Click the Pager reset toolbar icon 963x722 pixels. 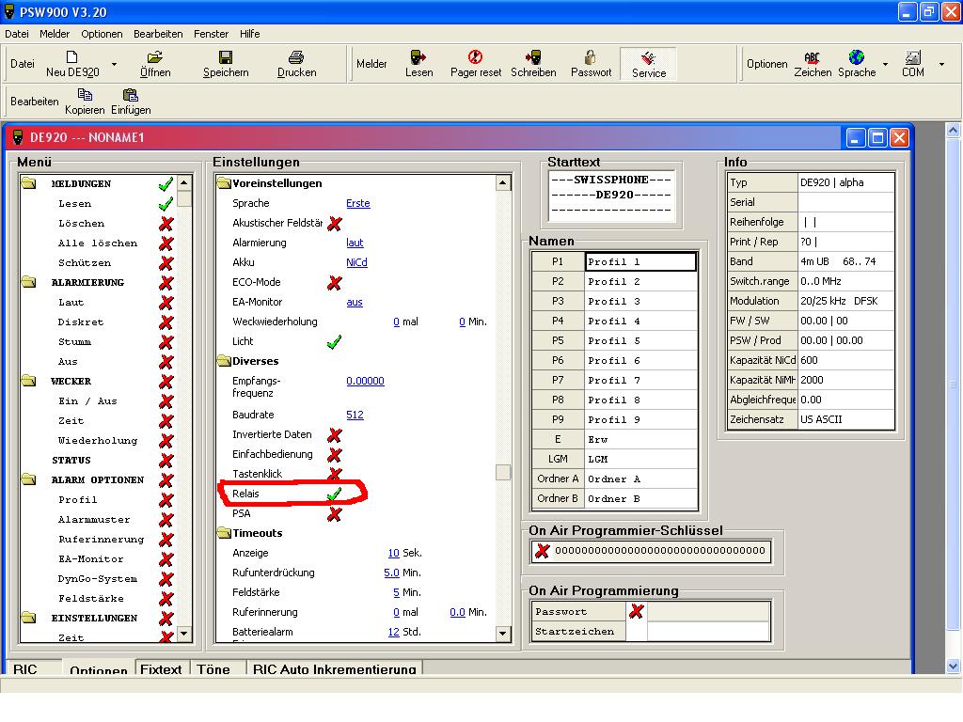475,58
